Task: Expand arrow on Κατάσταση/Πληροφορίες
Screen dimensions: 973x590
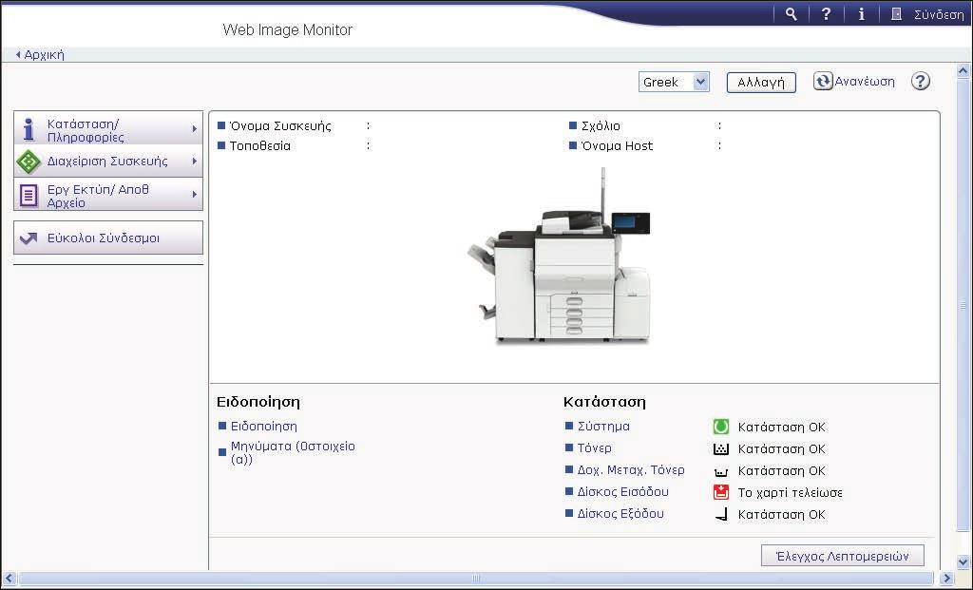Action: tap(194, 129)
